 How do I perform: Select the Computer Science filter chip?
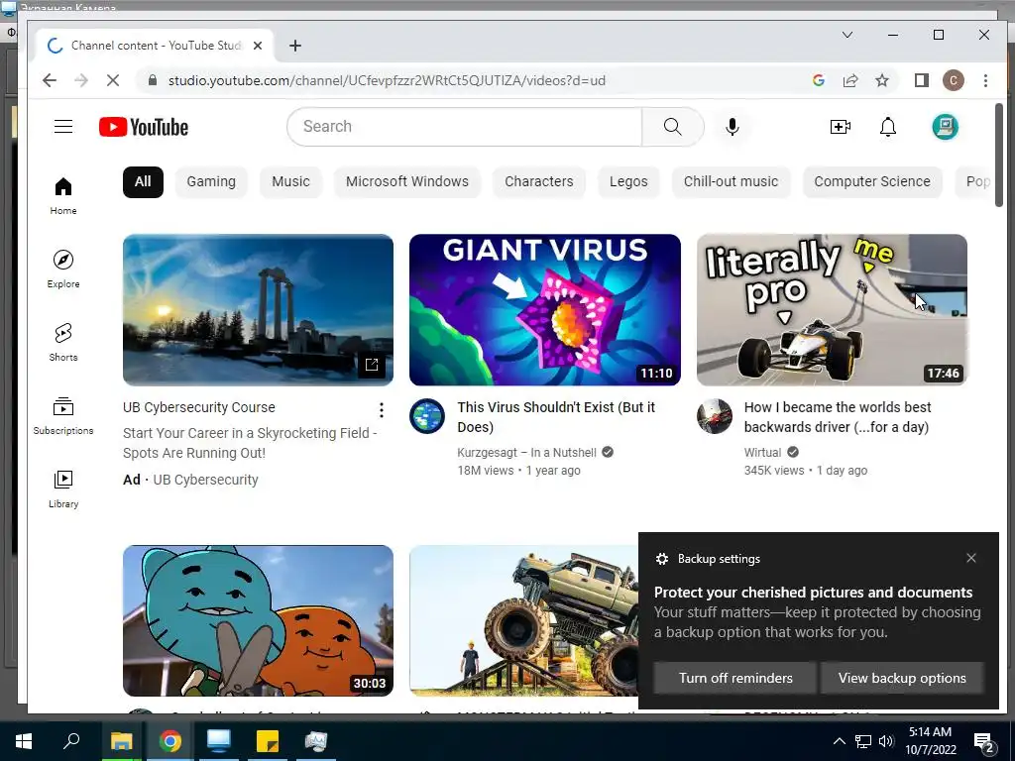(x=872, y=182)
